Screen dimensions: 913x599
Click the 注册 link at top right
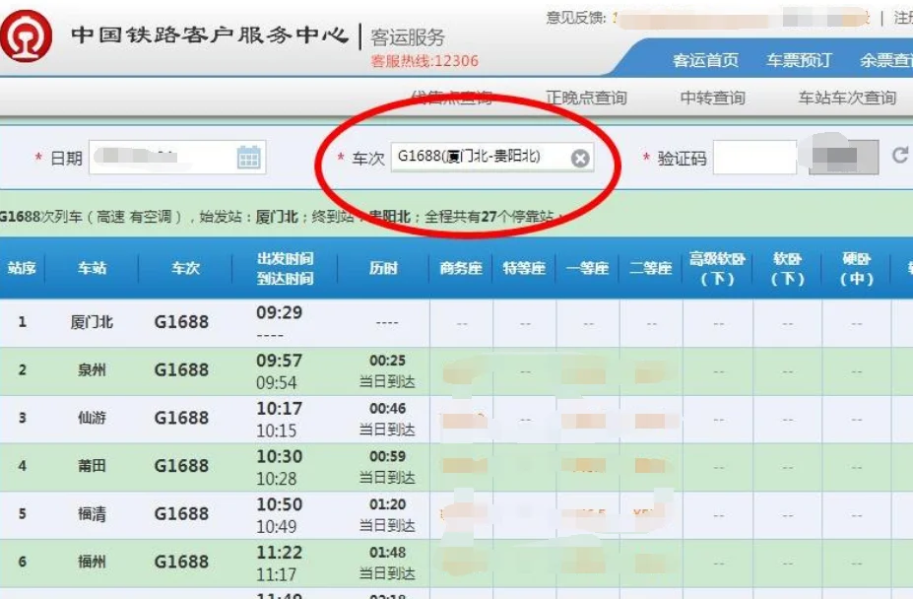(x=904, y=17)
